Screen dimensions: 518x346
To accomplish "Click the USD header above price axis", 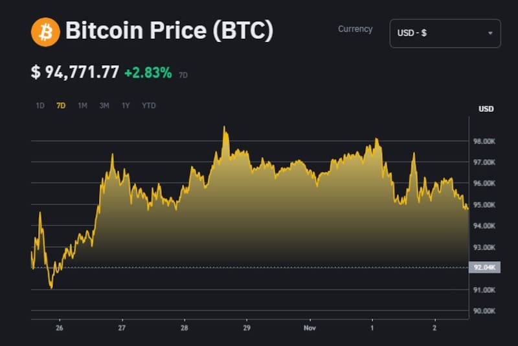I will tap(486, 109).
